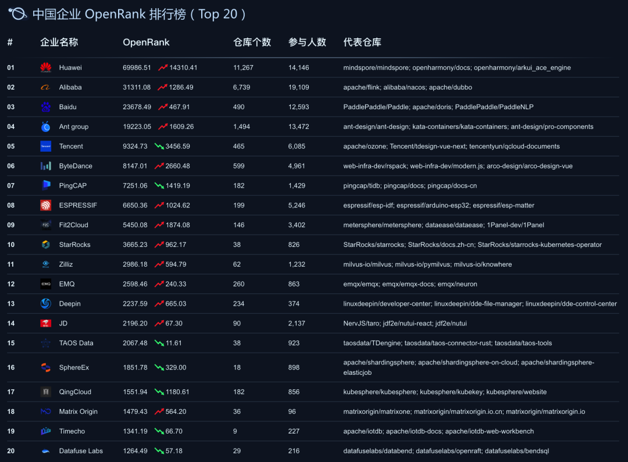Image resolution: width=628 pixels, height=462 pixels.
Task: Open the pingcap/tidb repository link
Action: tap(362, 185)
